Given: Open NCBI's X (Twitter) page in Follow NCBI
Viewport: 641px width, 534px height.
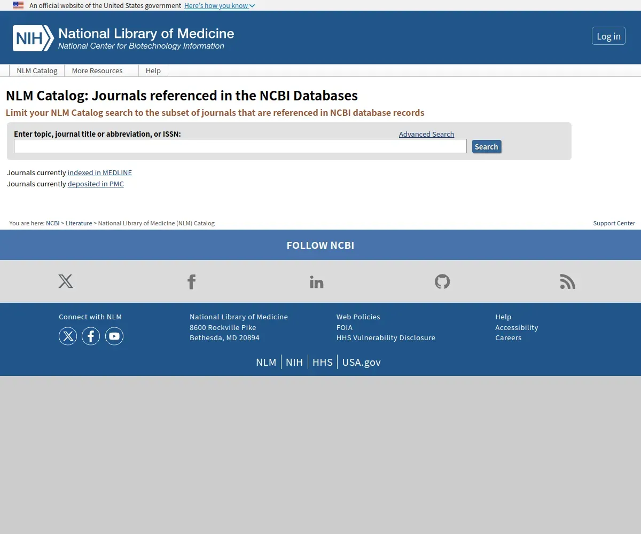Looking at the screenshot, I should [x=66, y=281].
